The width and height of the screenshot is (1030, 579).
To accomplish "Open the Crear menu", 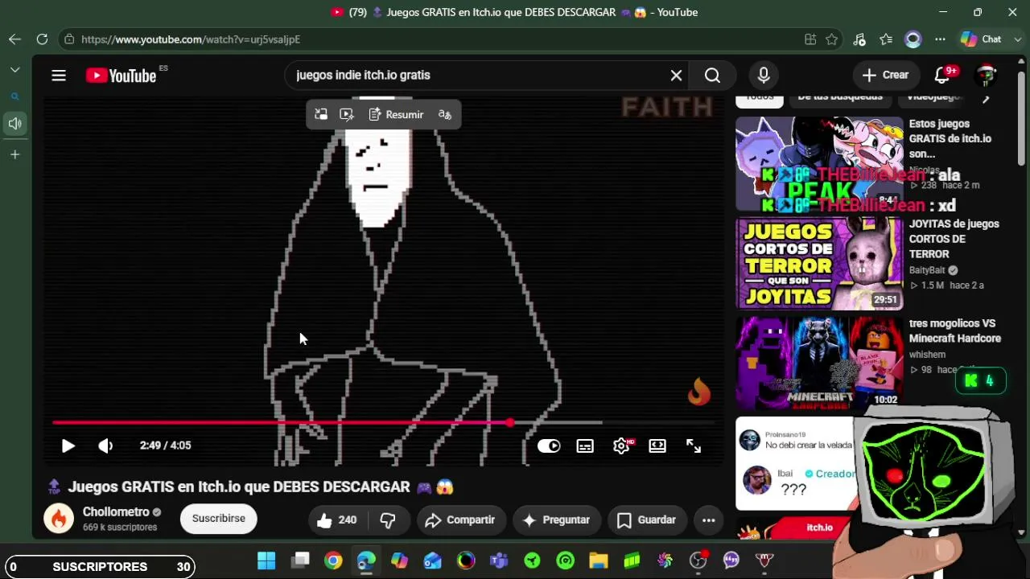I will point(885,75).
